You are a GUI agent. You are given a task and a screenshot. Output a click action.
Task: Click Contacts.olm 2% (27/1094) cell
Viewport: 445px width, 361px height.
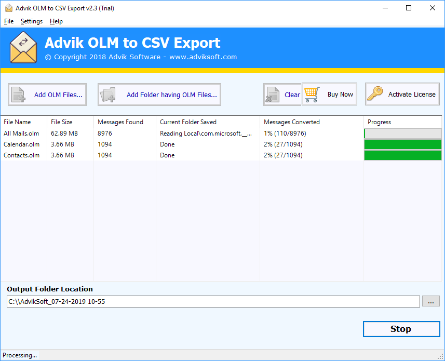tap(283, 155)
